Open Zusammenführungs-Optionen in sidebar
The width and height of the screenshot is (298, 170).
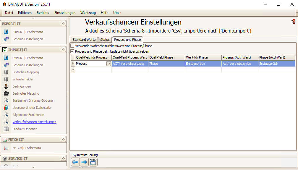tap(33, 101)
